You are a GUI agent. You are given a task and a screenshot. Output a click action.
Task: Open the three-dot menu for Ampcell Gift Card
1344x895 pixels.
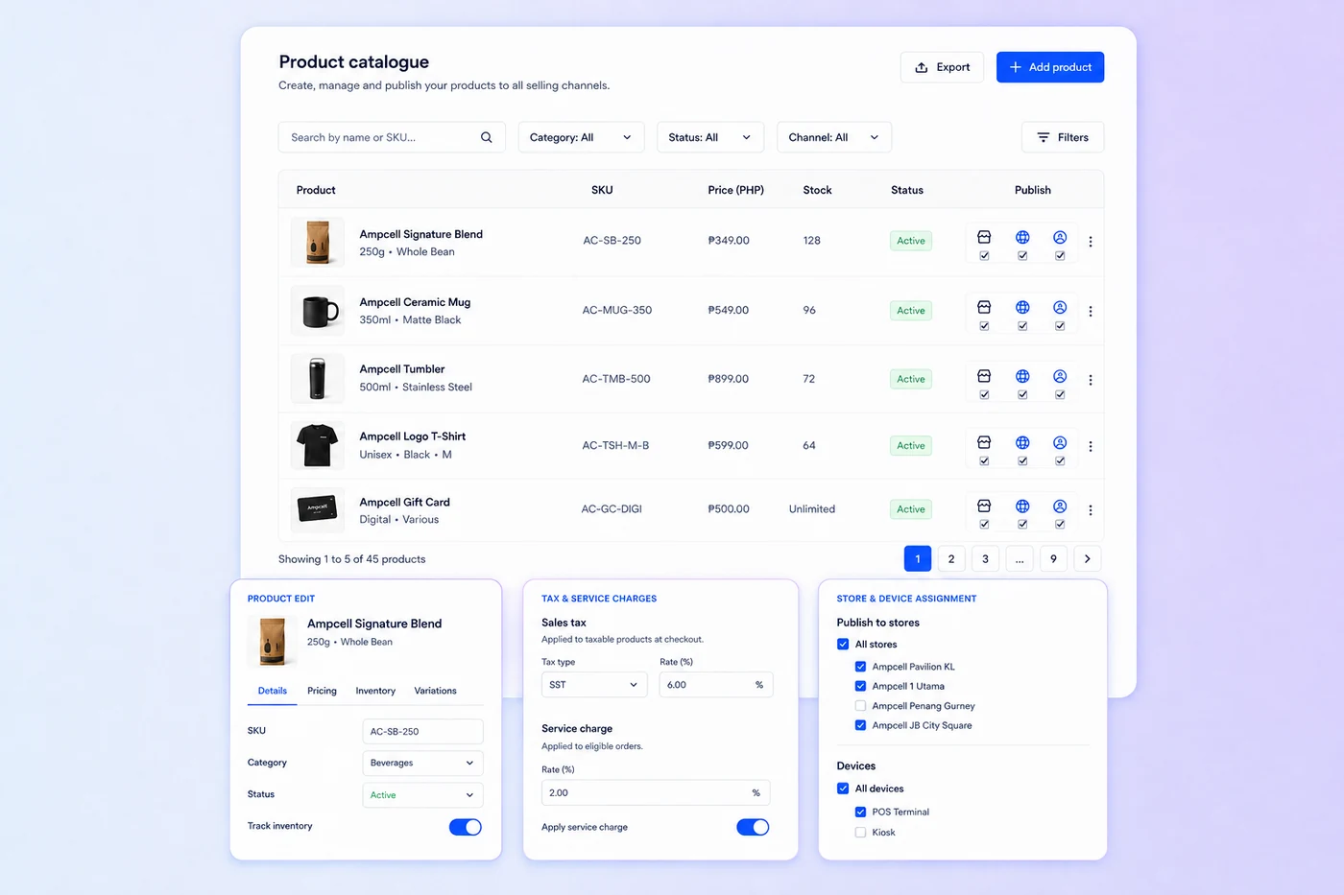(1091, 510)
